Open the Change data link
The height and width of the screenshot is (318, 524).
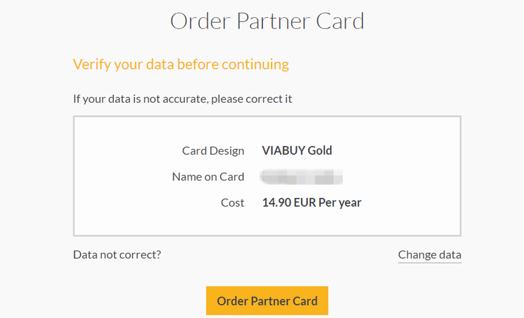click(x=429, y=255)
